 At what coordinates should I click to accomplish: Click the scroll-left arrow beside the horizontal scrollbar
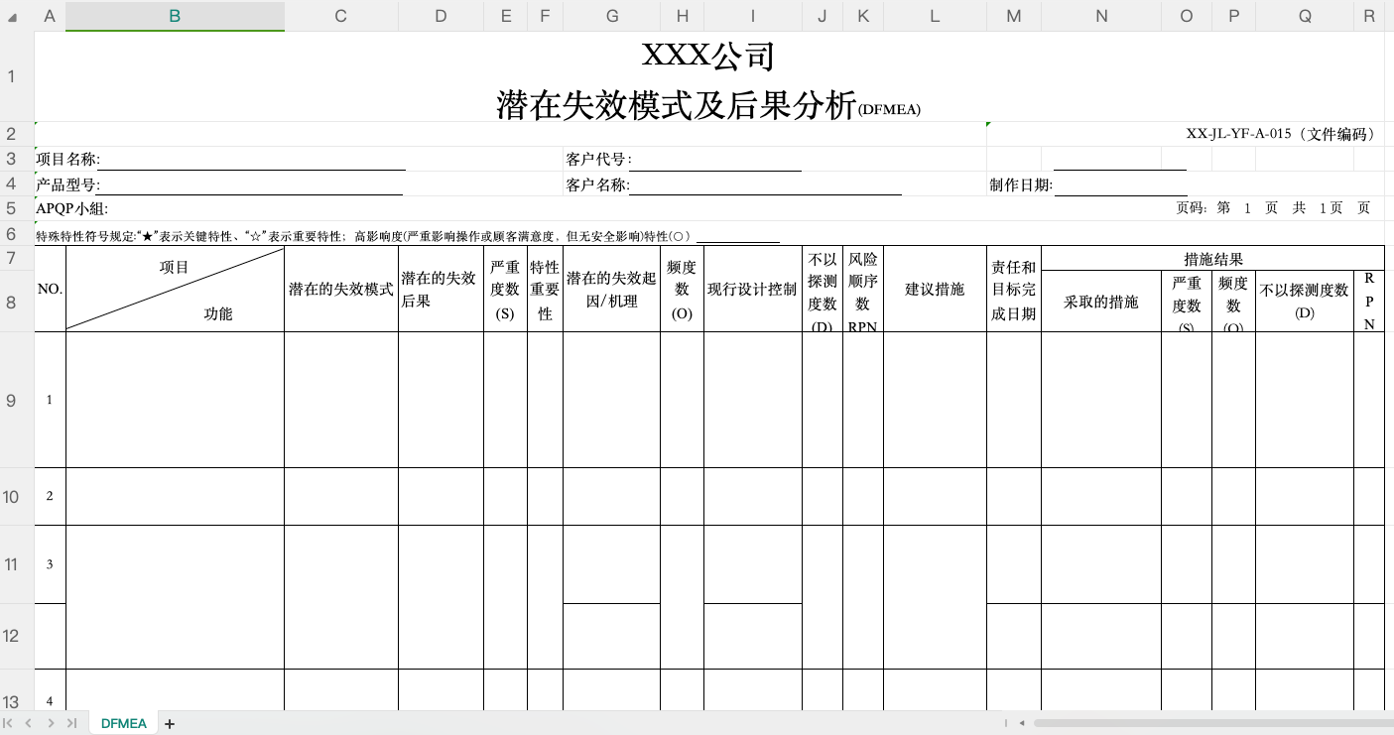(1022, 723)
